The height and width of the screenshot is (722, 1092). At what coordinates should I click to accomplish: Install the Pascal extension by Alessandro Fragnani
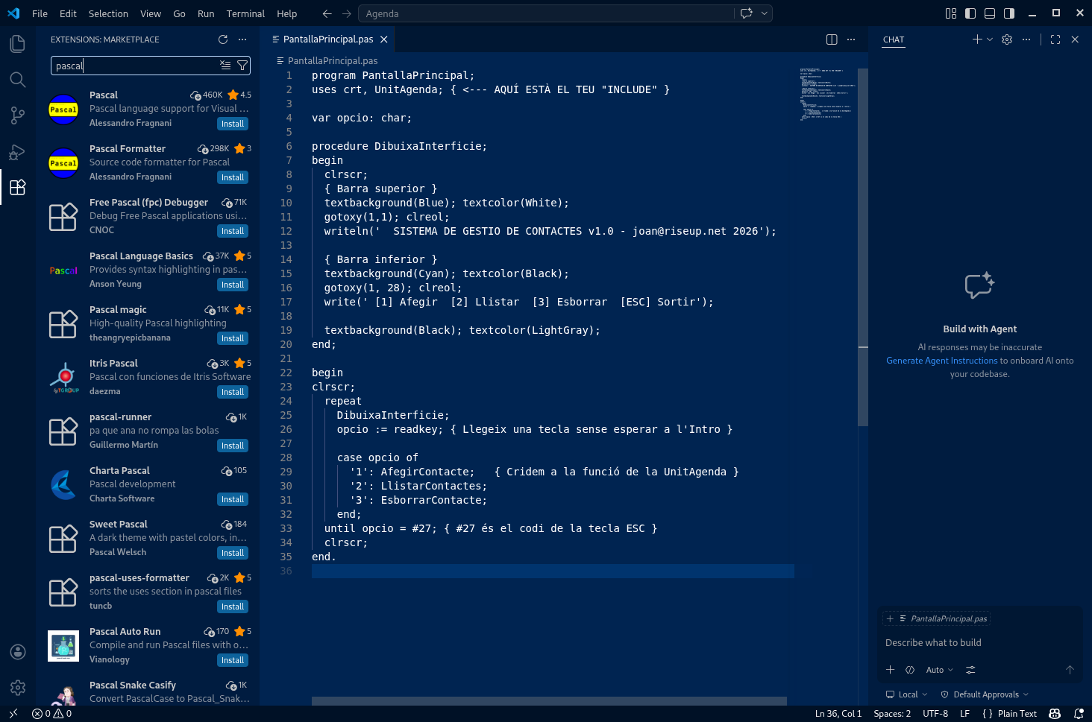click(233, 124)
